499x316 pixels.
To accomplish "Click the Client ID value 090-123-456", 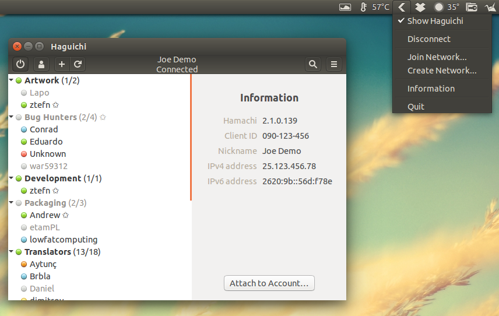I will coord(286,136).
